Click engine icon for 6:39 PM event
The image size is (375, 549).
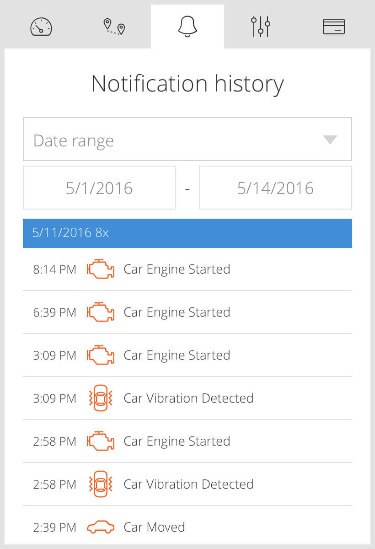pyautogui.click(x=101, y=312)
